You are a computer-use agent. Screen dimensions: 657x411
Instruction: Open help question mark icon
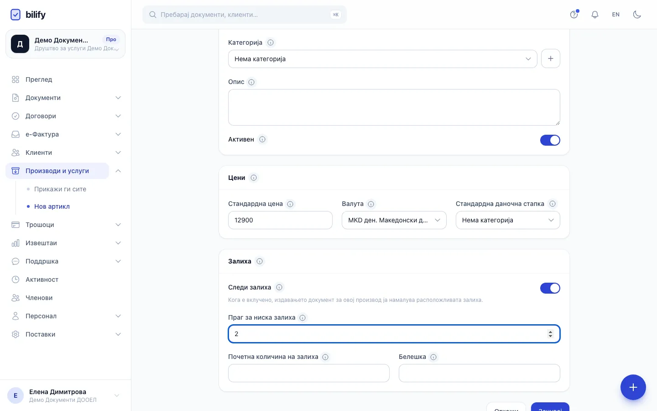click(574, 15)
